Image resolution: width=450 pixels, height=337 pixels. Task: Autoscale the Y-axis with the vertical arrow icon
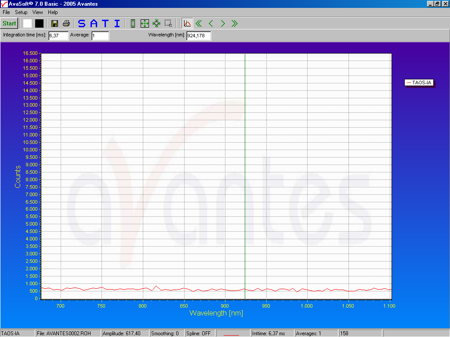click(133, 24)
